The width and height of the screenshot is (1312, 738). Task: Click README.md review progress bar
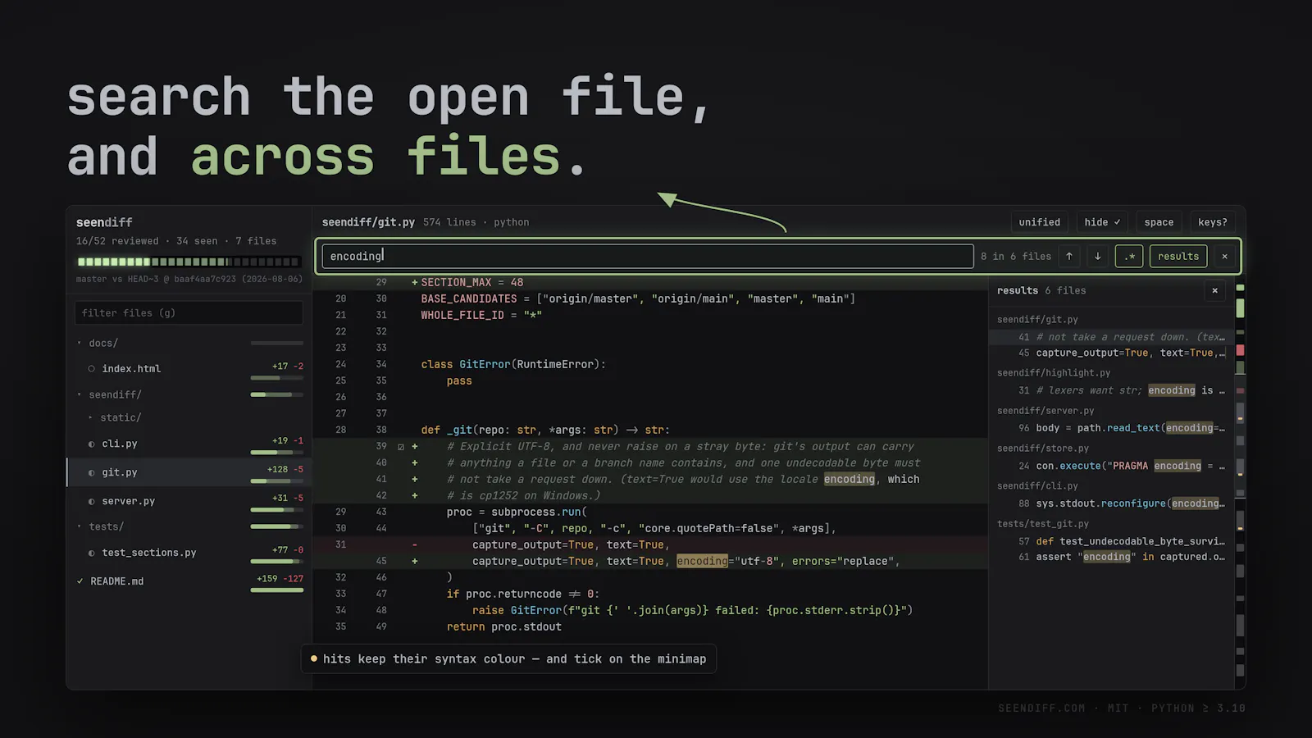click(277, 590)
